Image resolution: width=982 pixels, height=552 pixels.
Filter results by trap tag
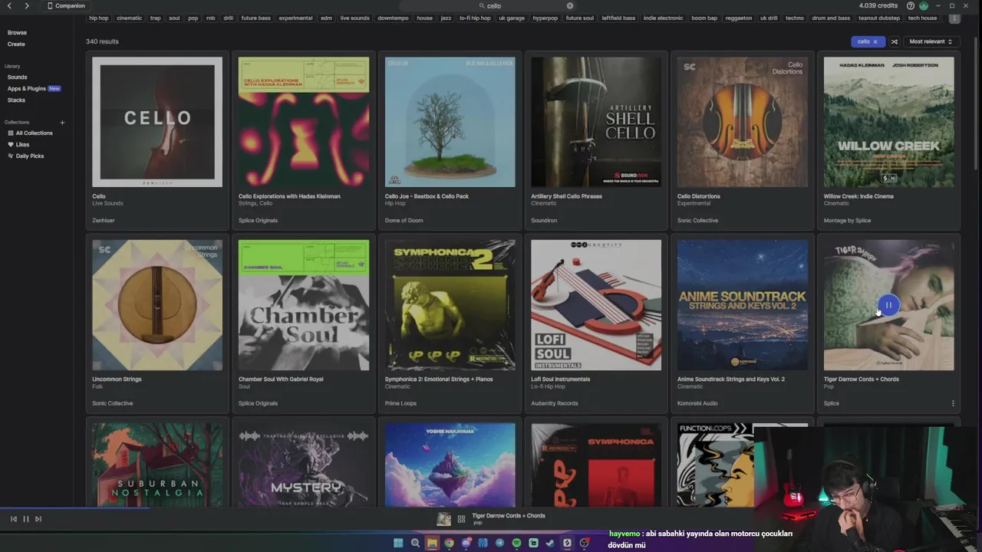coord(156,18)
